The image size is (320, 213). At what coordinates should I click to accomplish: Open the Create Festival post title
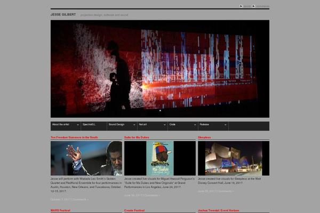134,210
